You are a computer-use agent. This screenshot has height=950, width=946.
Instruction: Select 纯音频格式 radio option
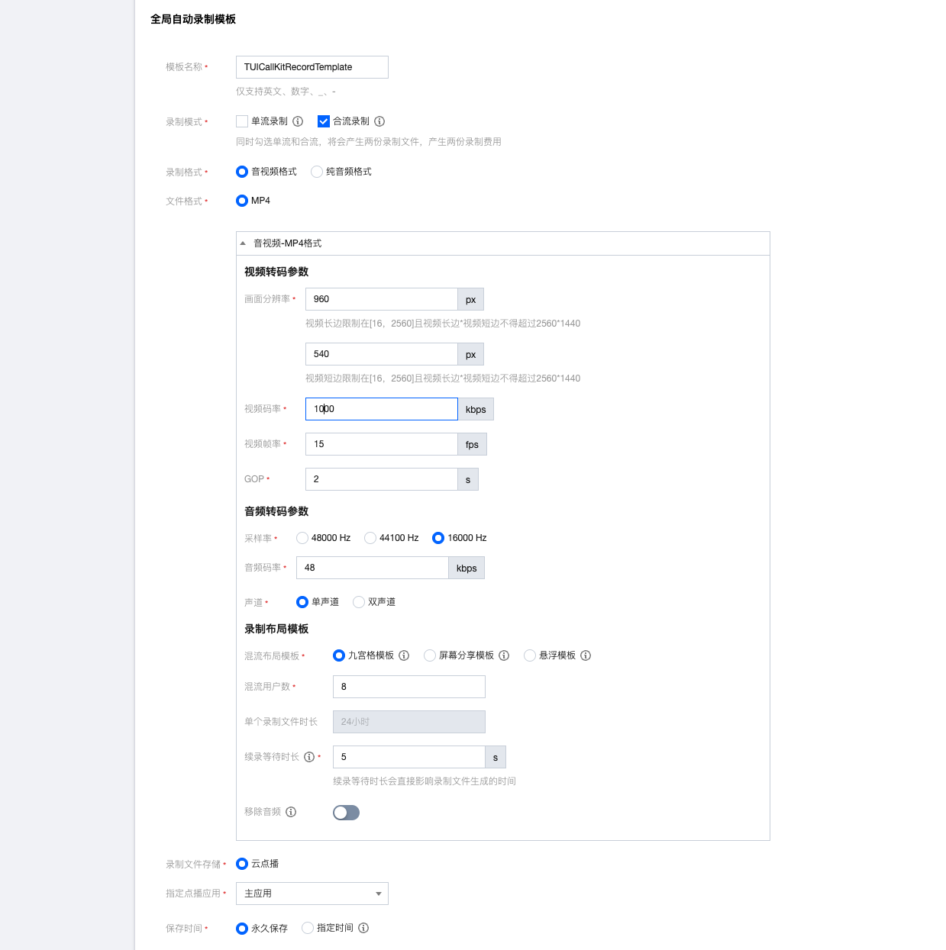pos(317,172)
